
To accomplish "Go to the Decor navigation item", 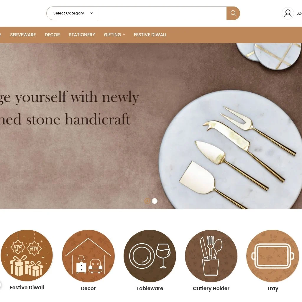I will 52,35.
